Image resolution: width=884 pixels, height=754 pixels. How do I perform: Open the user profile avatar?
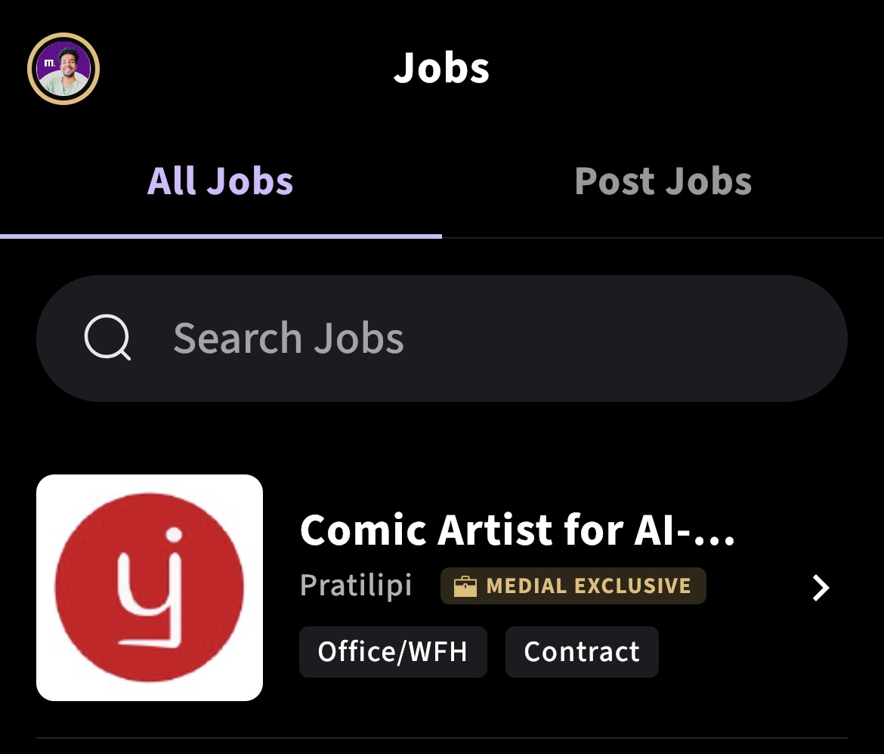pyautogui.click(x=64, y=69)
